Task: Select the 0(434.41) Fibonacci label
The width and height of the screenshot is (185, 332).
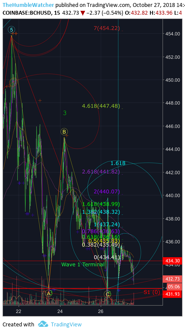Action: pyautogui.click(x=107, y=258)
